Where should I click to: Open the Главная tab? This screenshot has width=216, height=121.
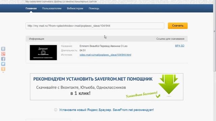[x=31, y=8]
